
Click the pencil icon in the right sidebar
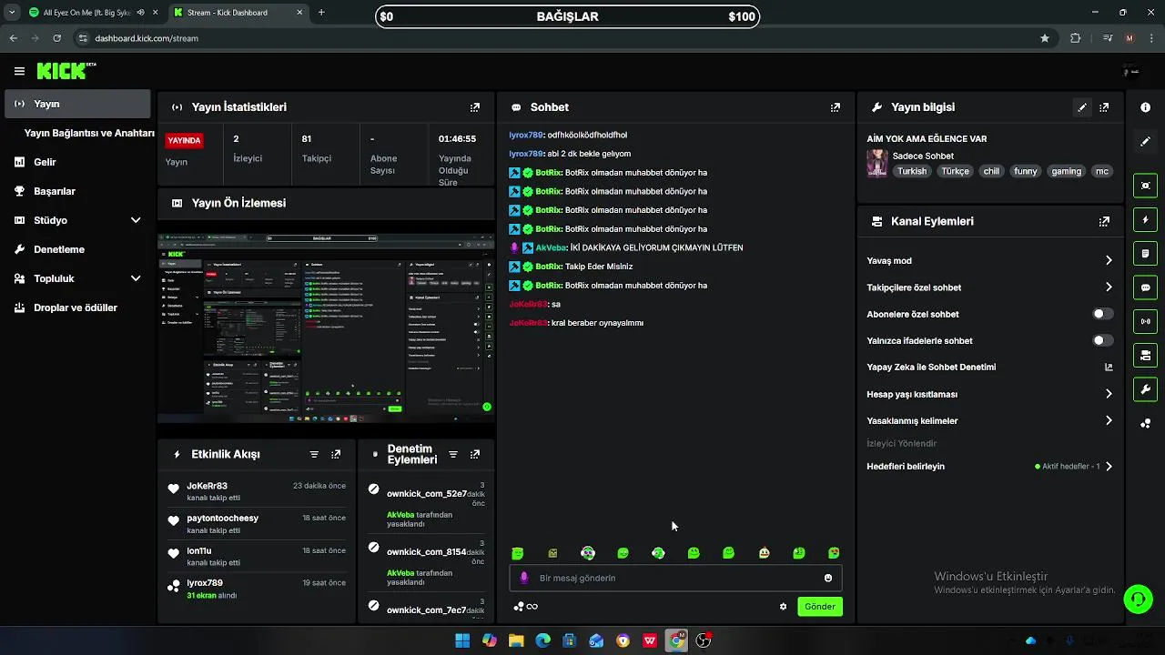click(x=1145, y=142)
